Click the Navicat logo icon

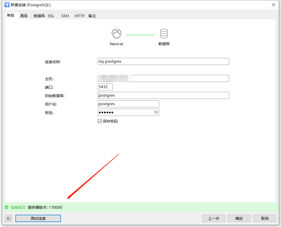click(117, 33)
